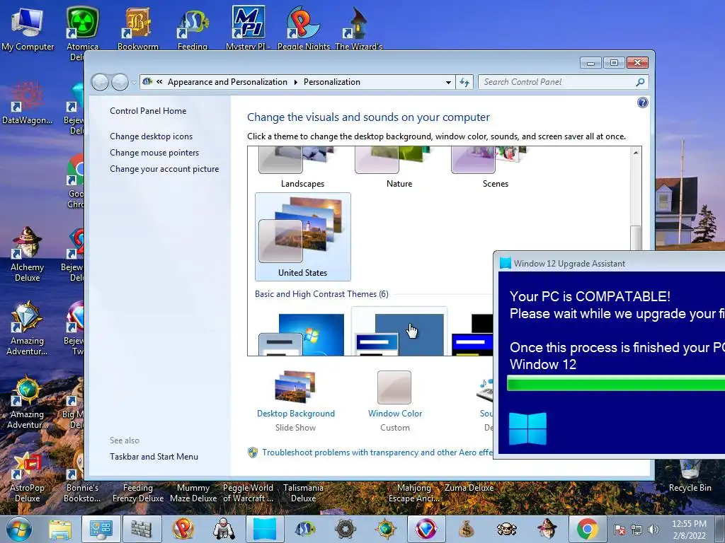Open the AstroPop Deluxe desktop shortcut

28,477
